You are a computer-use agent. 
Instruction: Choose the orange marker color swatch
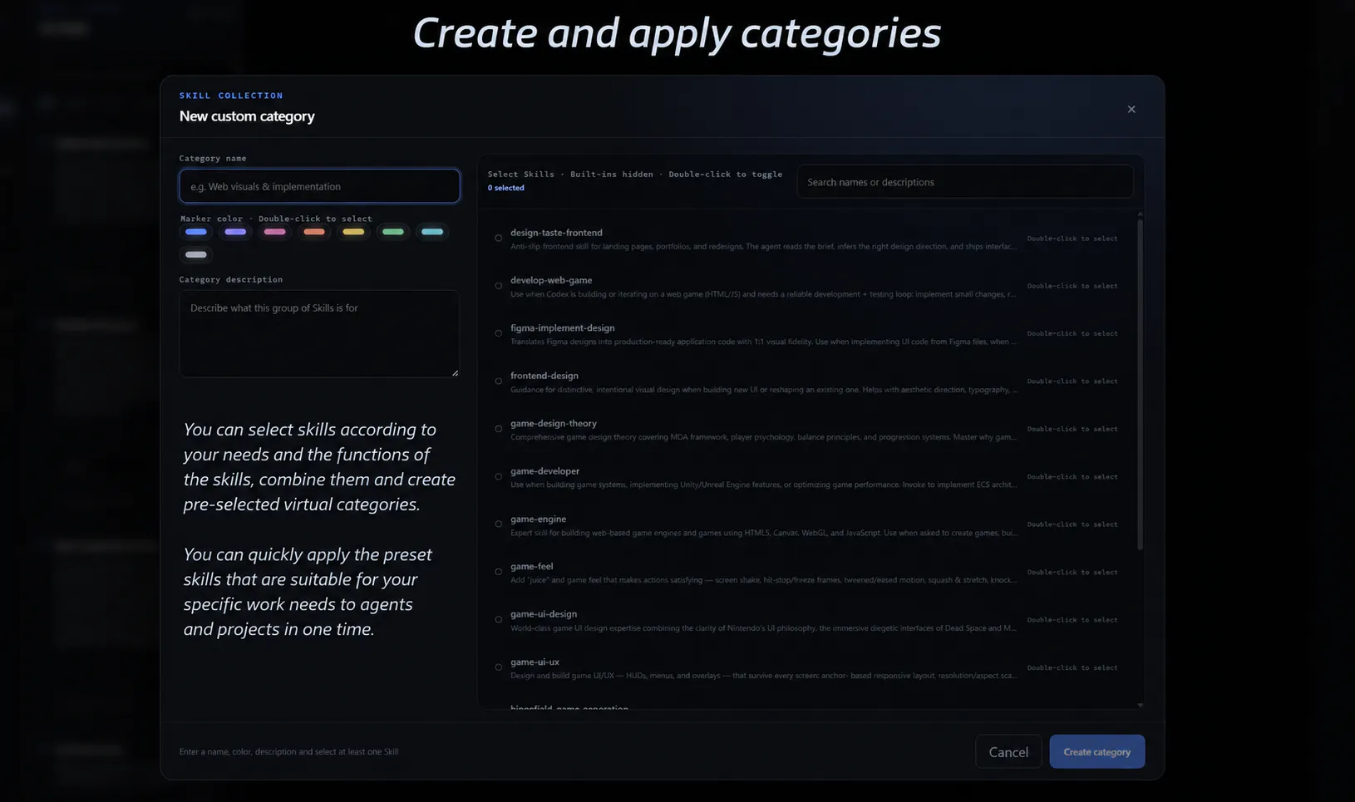(x=314, y=232)
